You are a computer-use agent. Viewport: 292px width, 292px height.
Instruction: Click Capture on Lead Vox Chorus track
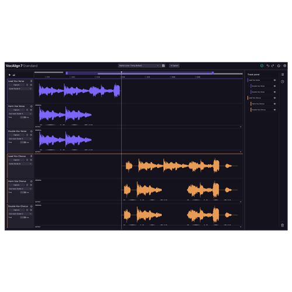pyautogui.click(x=16, y=160)
